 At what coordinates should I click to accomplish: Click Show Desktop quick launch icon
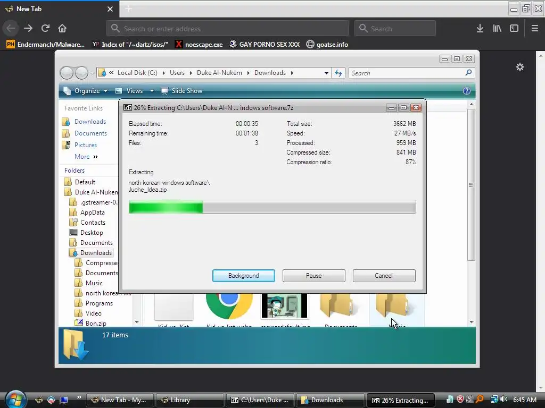coord(64,400)
